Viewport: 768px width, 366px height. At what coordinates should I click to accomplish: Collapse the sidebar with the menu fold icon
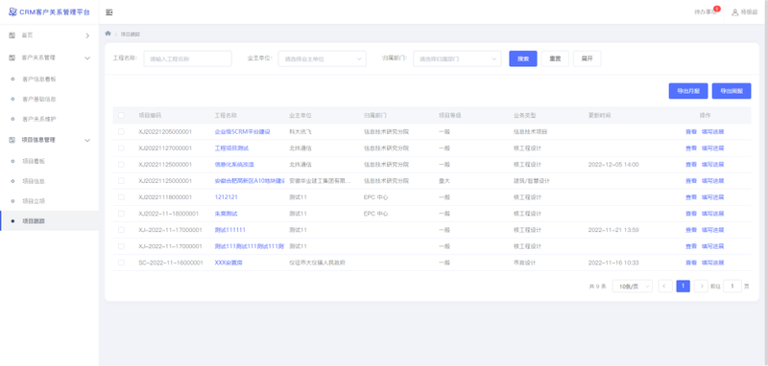click(x=109, y=12)
